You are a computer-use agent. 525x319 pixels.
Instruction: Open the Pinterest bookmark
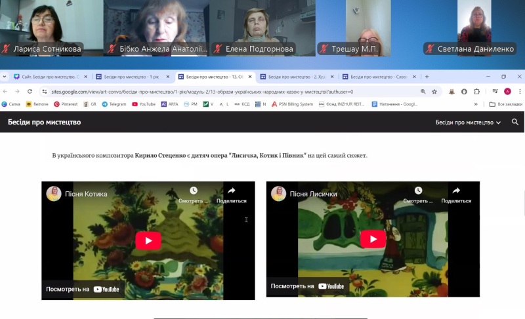[x=66, y=104]
